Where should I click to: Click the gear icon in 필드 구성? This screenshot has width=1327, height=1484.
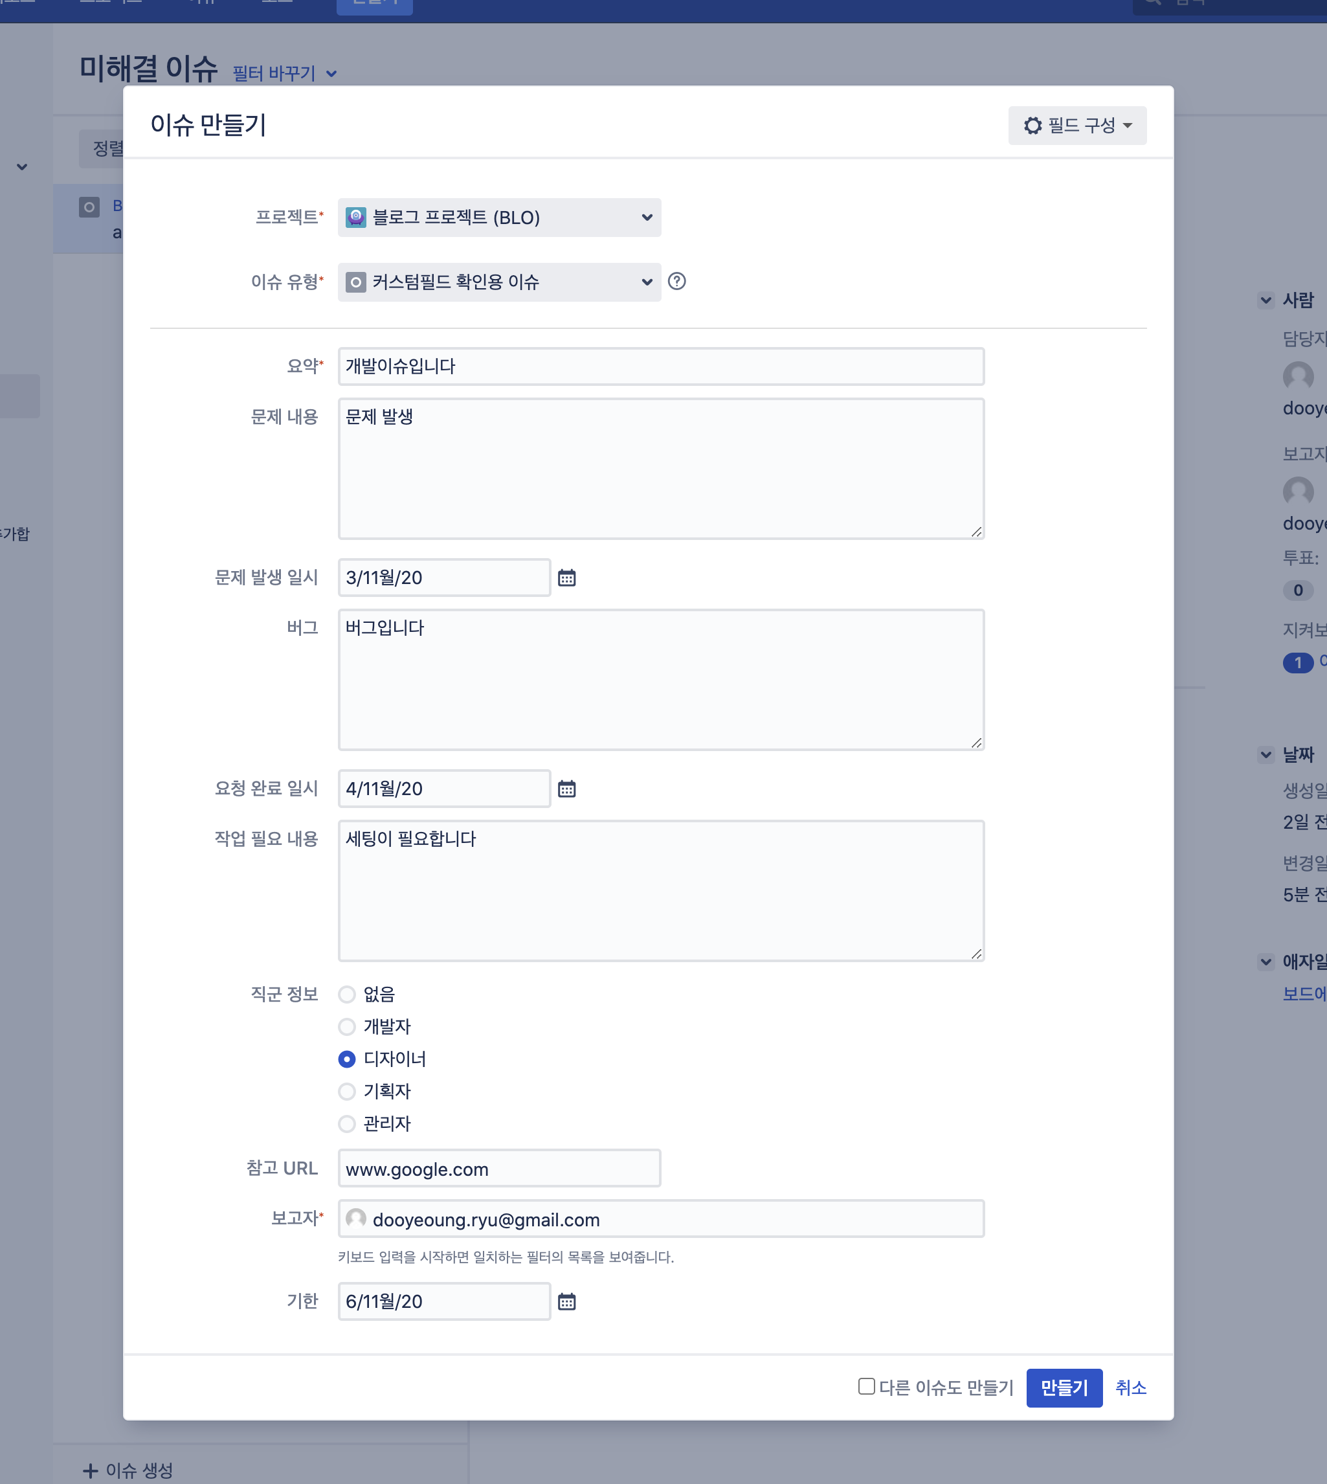tap(1032, 126)
